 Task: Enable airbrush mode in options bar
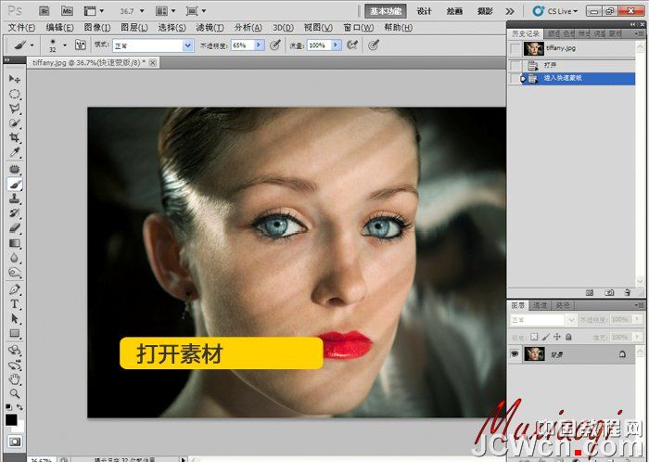352,45
